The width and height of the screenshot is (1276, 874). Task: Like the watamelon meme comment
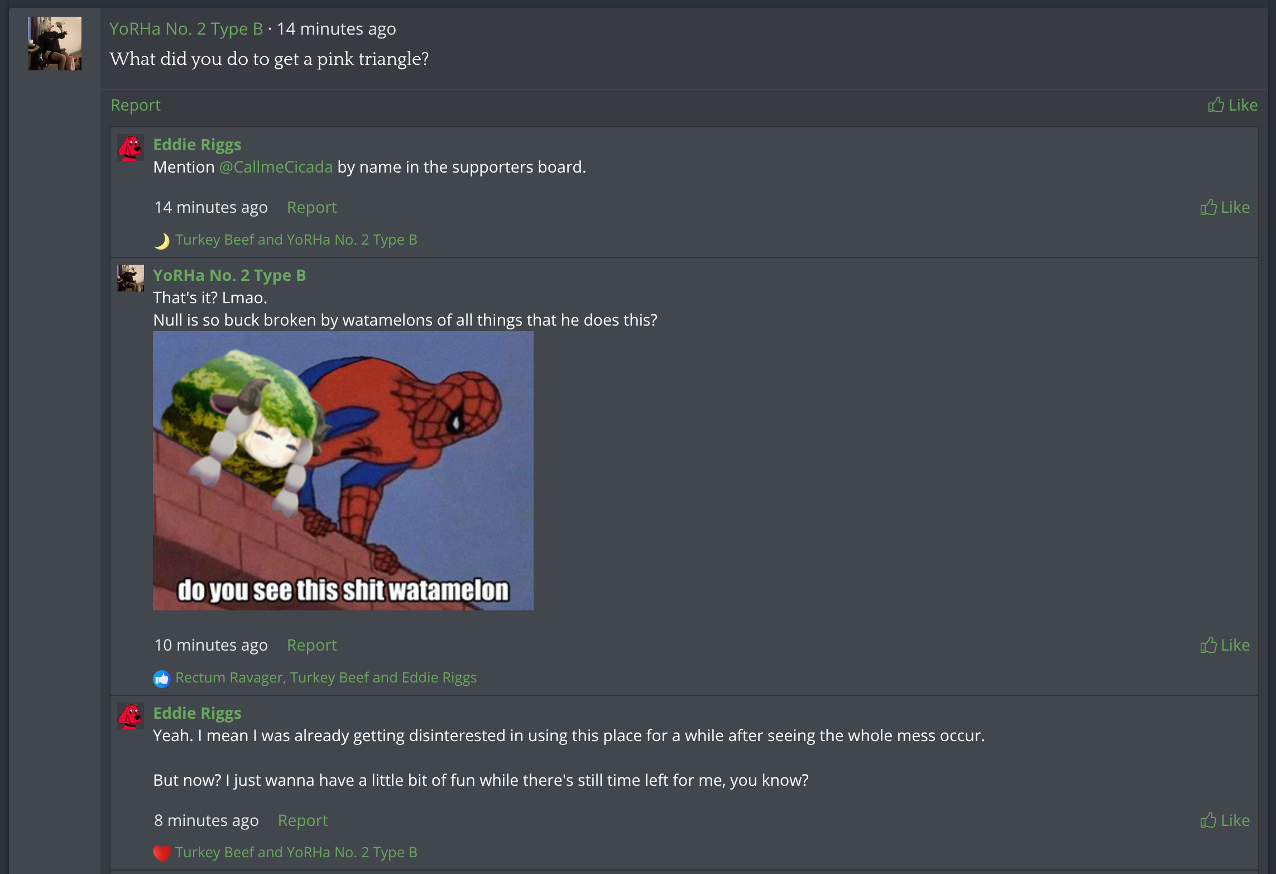[1225, 645]
